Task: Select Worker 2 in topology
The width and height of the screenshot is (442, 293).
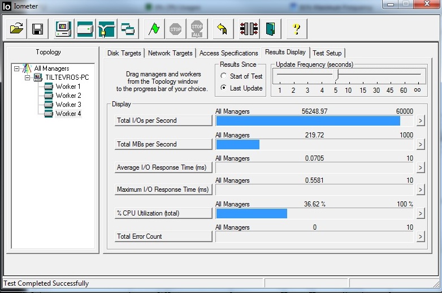Action: pos(68,96)
